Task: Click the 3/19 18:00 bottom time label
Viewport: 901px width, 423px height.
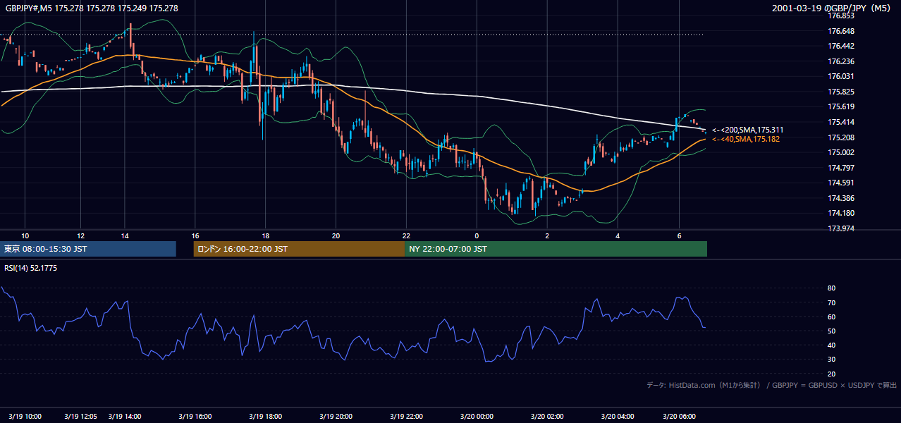Action: point(265,417)
